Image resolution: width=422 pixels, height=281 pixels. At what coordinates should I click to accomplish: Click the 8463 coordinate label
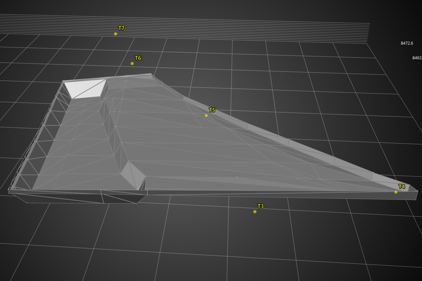click(417, 58)
